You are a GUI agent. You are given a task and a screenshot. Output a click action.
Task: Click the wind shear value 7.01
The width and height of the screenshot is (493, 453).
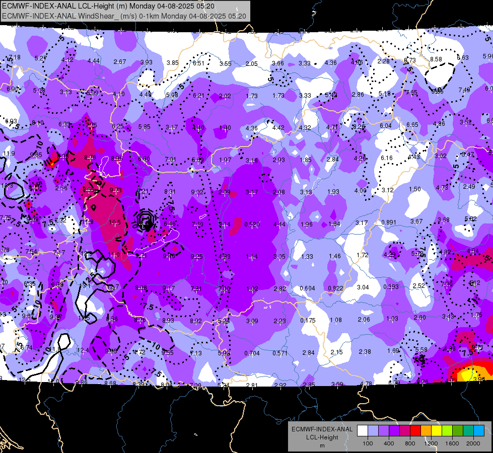(170, 160)
